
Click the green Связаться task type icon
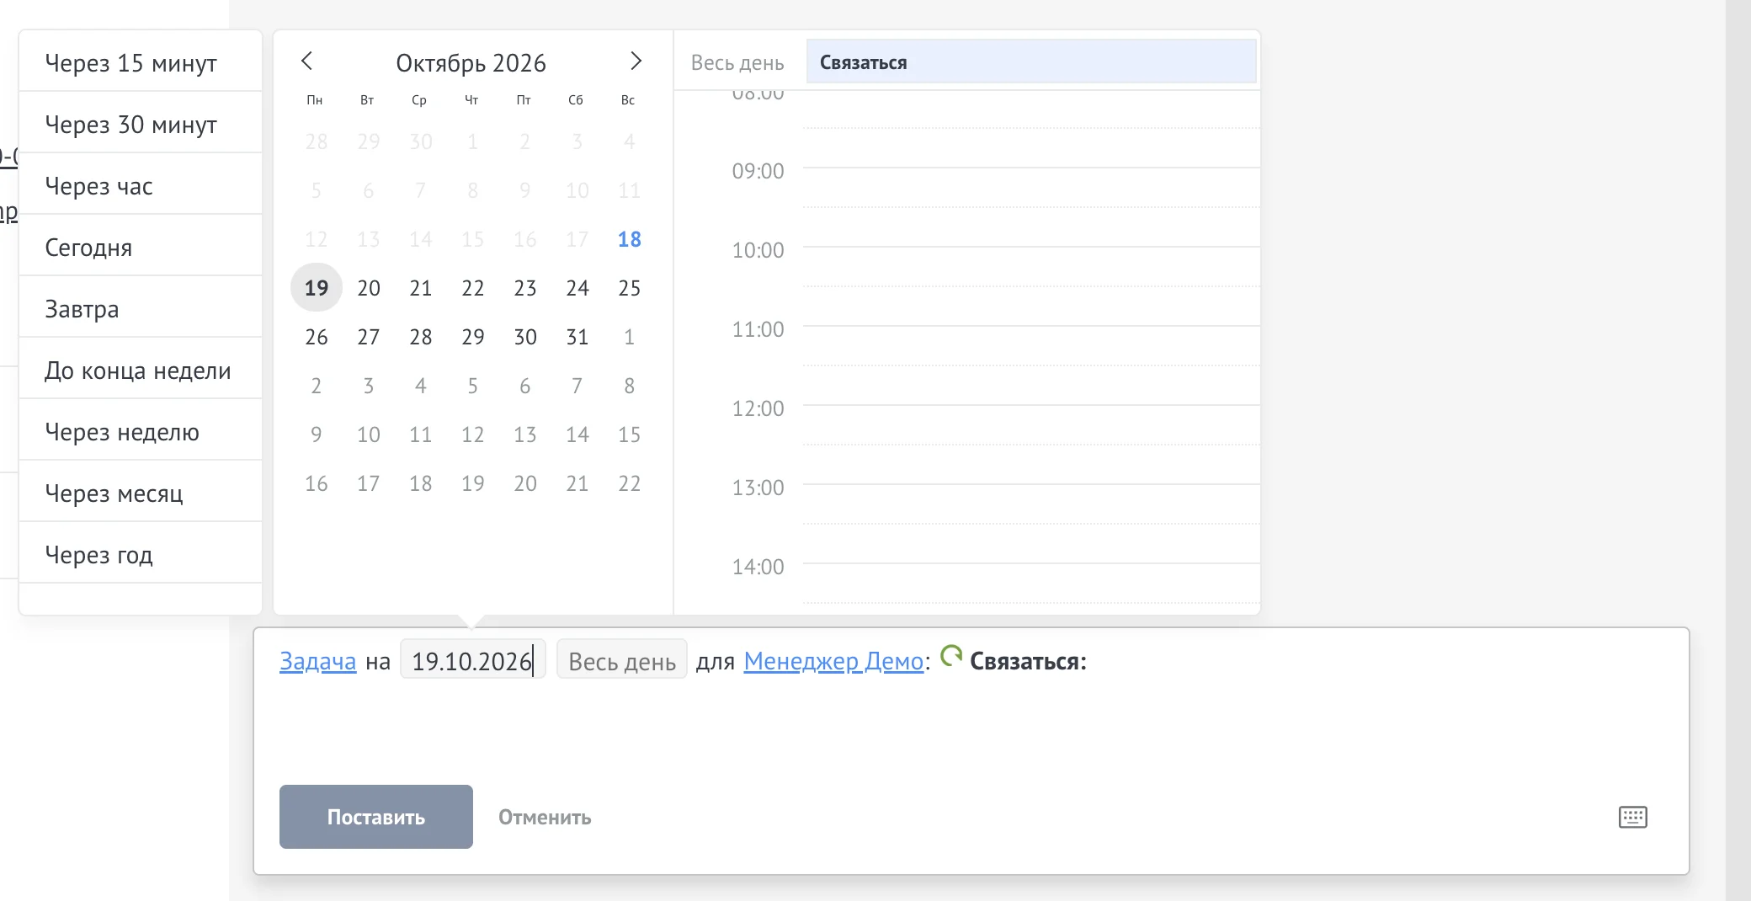click(950, 656)
